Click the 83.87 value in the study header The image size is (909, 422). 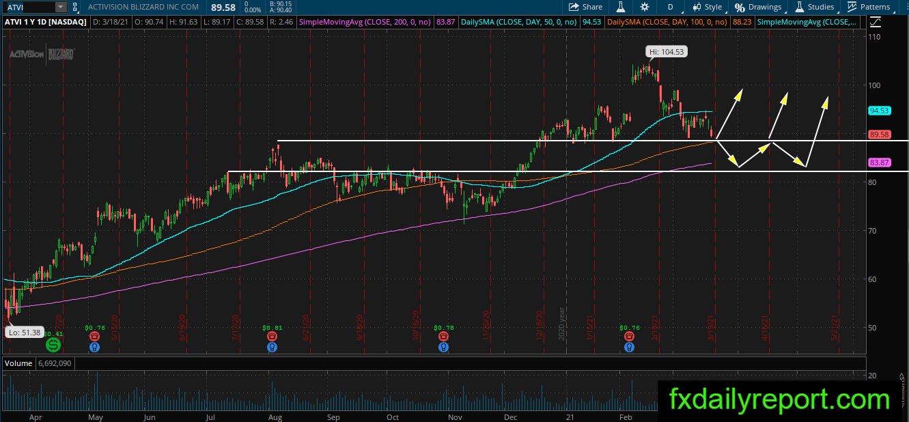click(446, 22)
